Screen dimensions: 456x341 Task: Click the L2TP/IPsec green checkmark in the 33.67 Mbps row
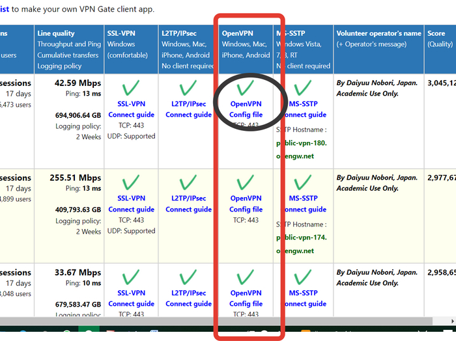tap(188, 277)
